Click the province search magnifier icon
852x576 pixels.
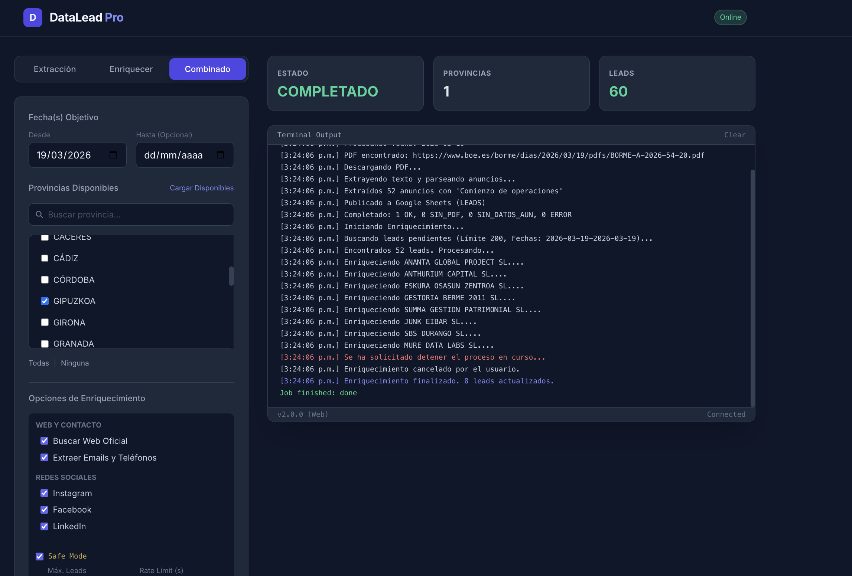pyautogui.click(x=39, y=215)
